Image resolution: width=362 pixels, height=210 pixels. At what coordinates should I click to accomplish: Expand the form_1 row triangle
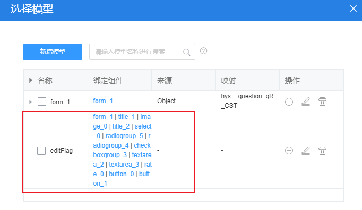coord(30,102)
